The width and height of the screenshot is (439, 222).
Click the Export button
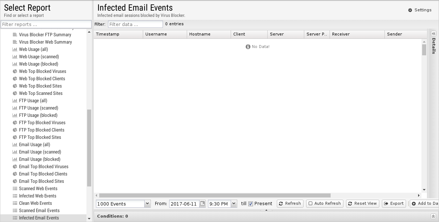(394, 204)
